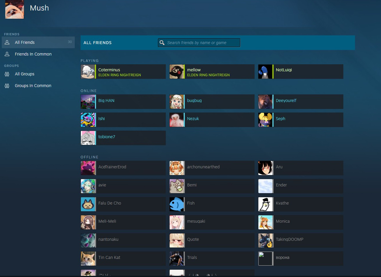Open Tin Can Kat's avatar
The height and width of the screenshot is (277, 381).
pos(88,259)
